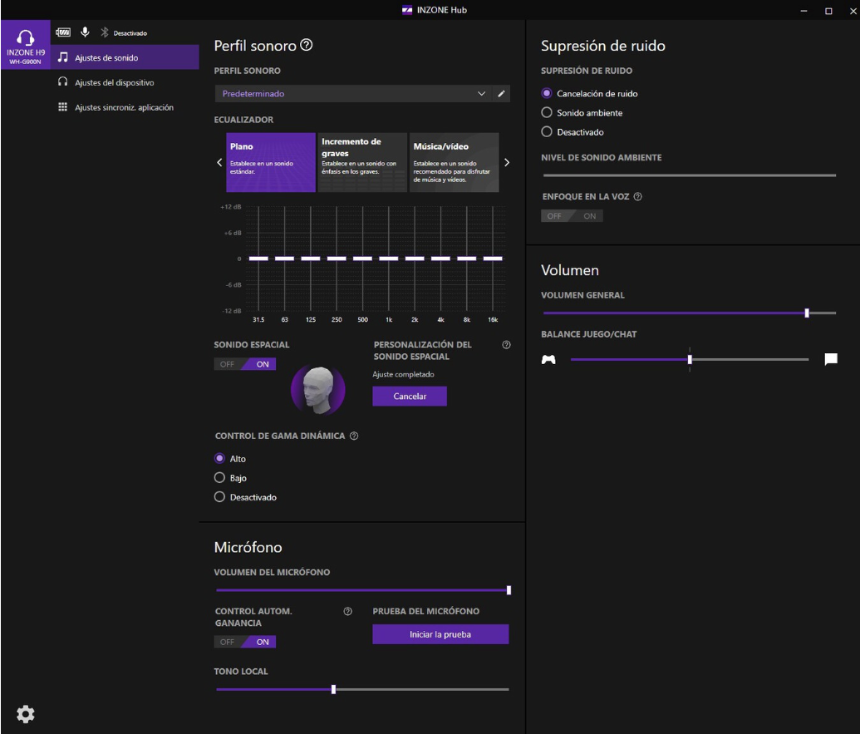This screenshot has width=860, height=734.
Task: Select Alto dynamic range control
Action: click(x=230, y=459)
